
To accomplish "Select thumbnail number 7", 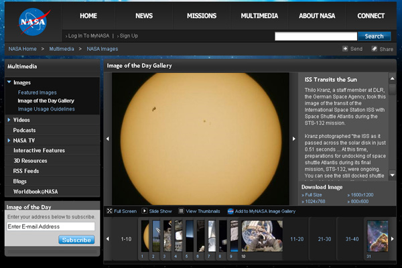I will coord(212,236).
